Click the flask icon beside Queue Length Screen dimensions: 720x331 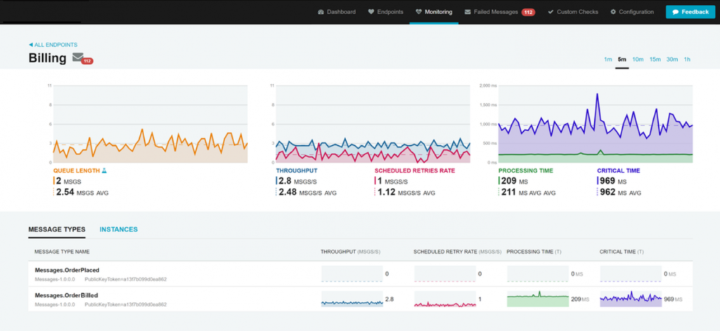[x=104, y=170]
